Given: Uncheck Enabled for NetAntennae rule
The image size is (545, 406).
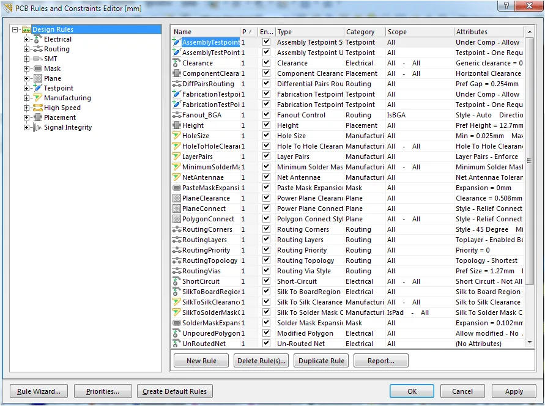Looking at the screenshot, I should (x=266, y=177).
